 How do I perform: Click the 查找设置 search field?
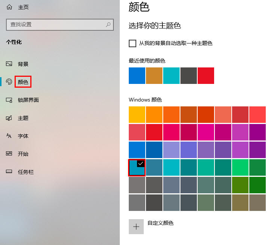click(56, 25)
